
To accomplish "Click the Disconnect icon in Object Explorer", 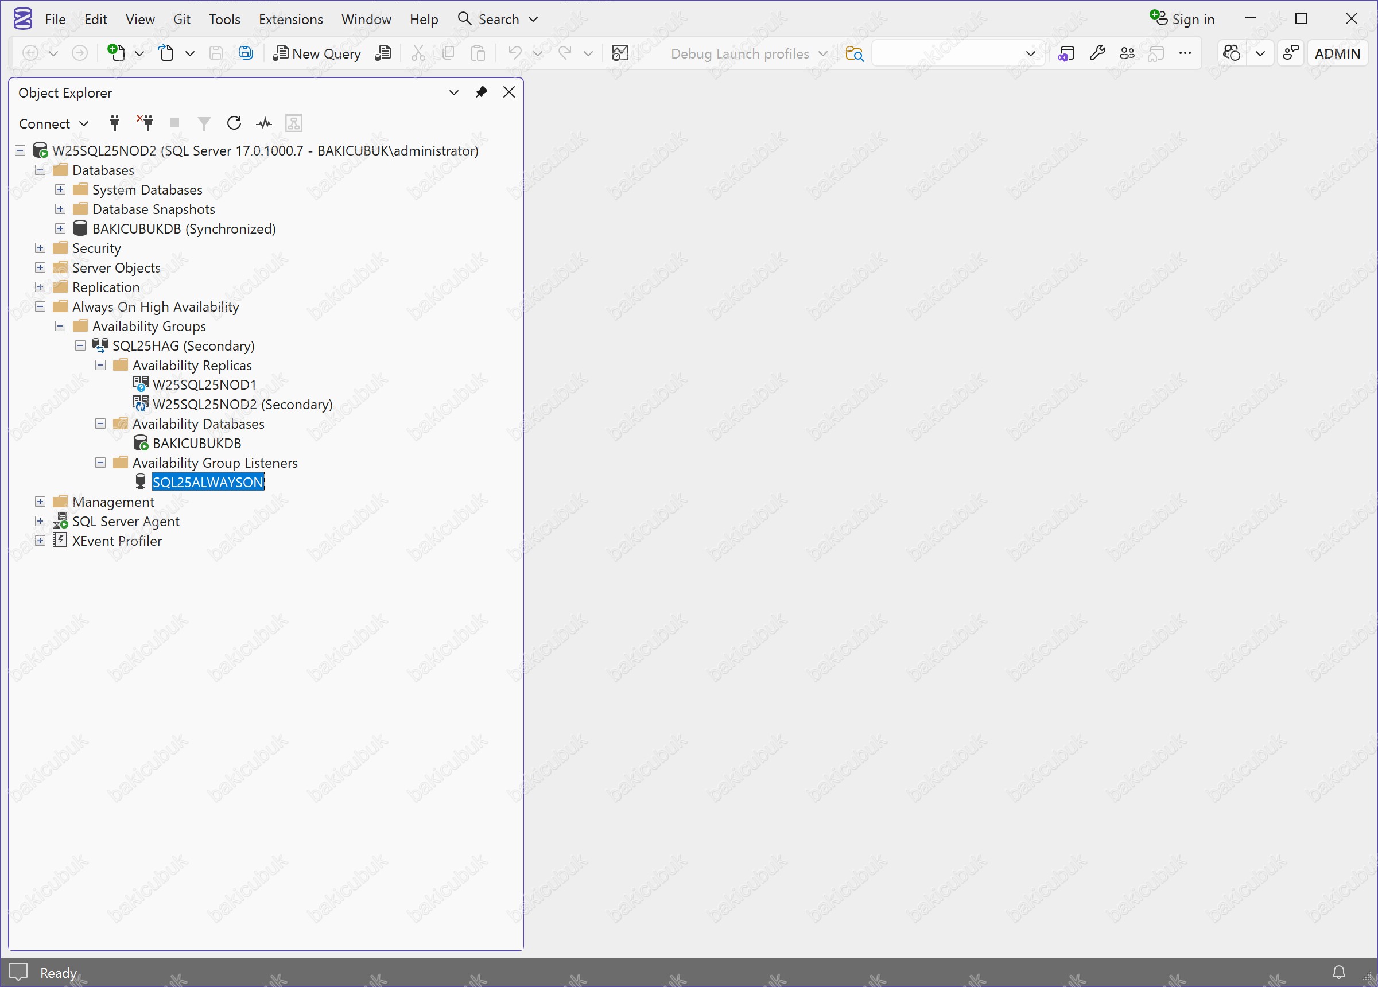I will 145,123.
